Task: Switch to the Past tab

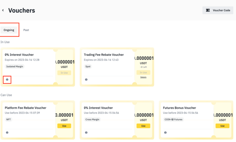Action: (26, 30)
